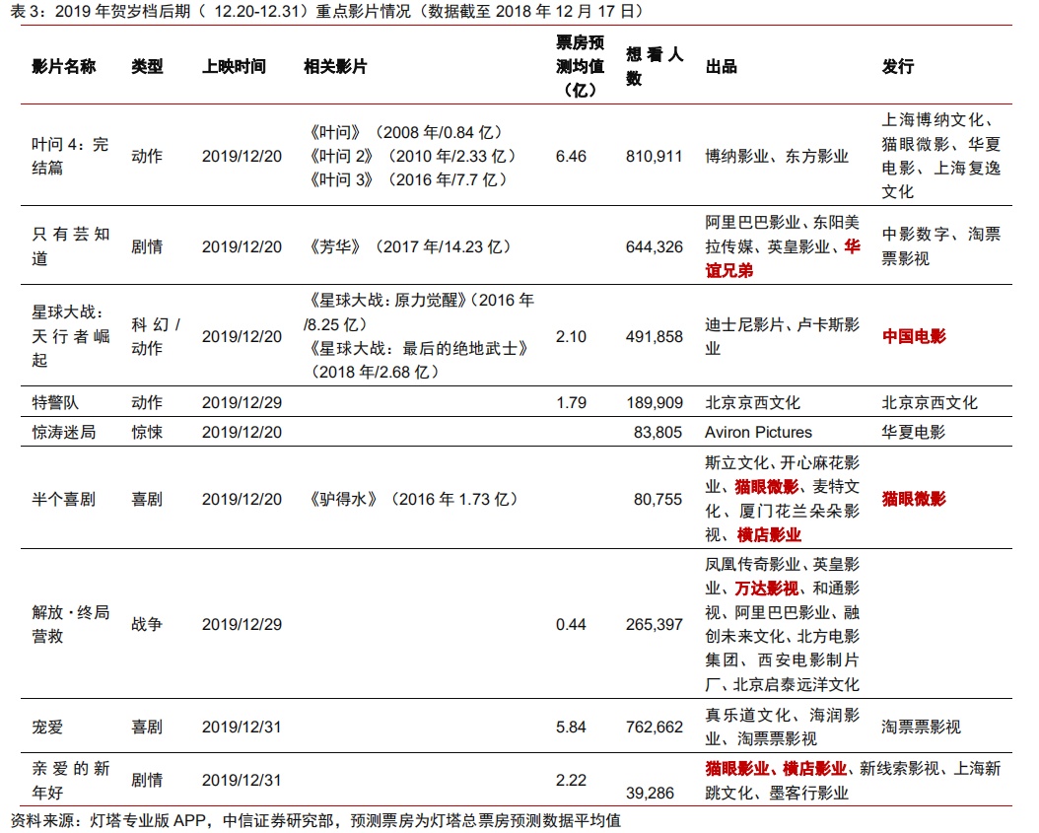Select the '相关影片' column header
Screen dimensions: 1039x833
tap(335, 66)
